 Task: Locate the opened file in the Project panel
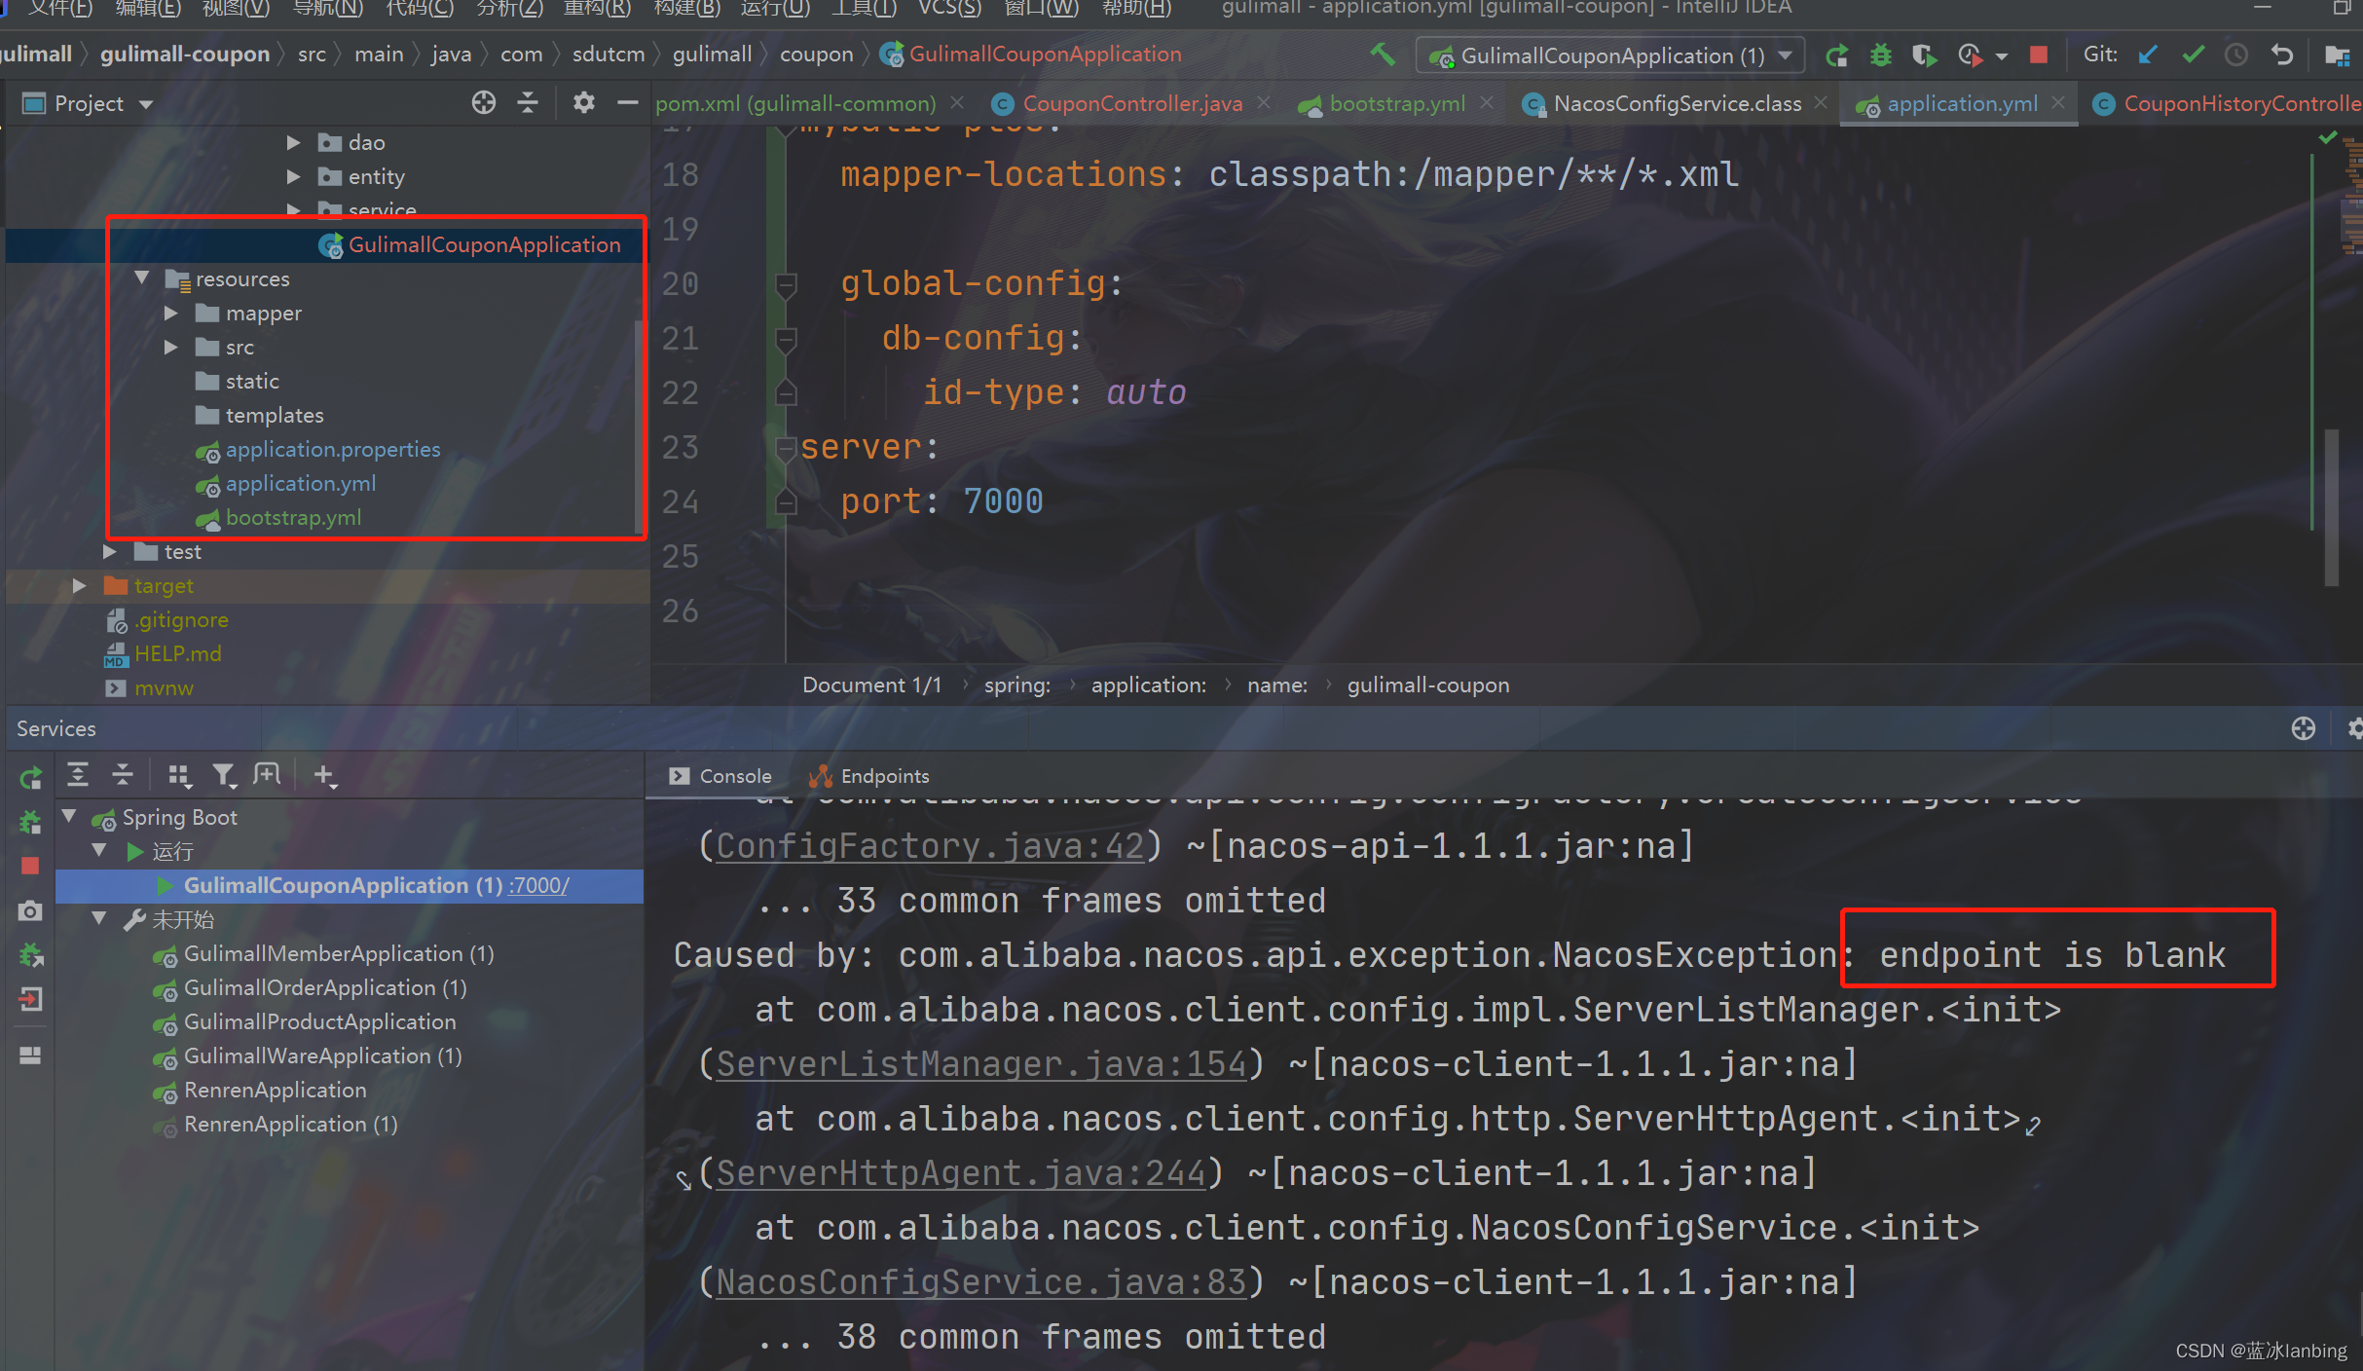484,102
